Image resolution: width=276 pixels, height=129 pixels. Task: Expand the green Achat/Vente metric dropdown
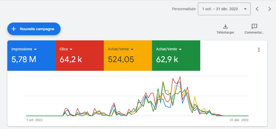tap(180, 50)
